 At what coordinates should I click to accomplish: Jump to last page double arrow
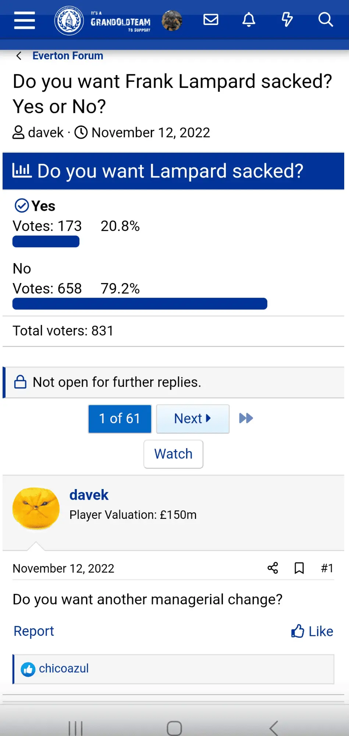pos(246,418)
